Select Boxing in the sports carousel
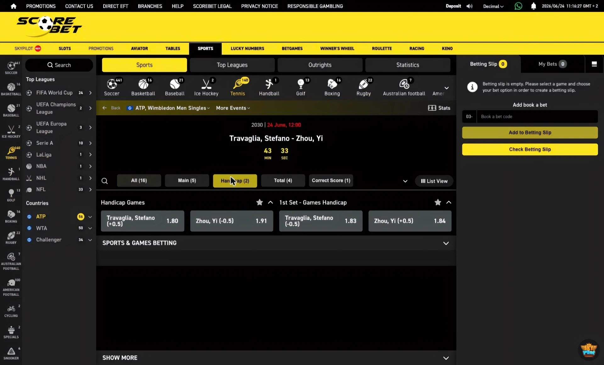 [x=332, y=87]
